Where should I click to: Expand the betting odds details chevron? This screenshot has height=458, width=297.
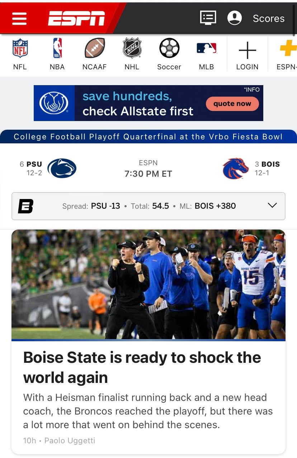pyautogui.click(x=272, y=206)
